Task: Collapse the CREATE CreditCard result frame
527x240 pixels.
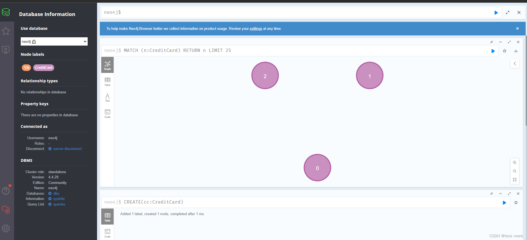Action: pyautogui.click(x=500, y=194)
